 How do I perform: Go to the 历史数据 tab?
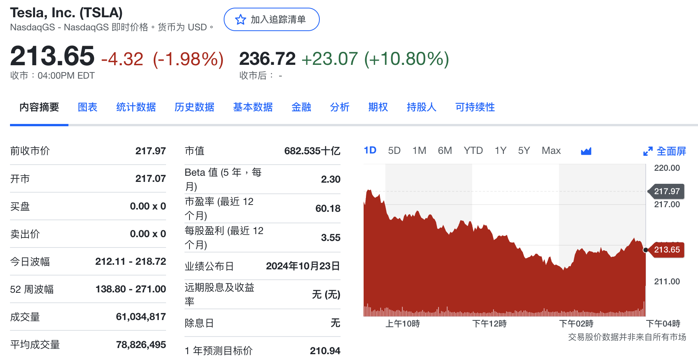194,107
